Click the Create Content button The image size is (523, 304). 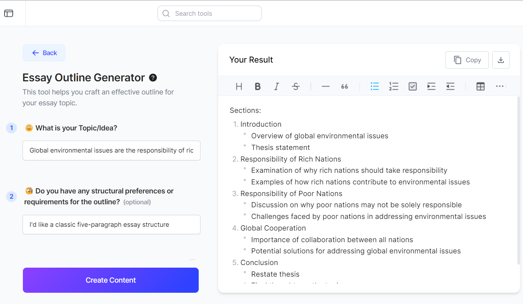point(111,280)
